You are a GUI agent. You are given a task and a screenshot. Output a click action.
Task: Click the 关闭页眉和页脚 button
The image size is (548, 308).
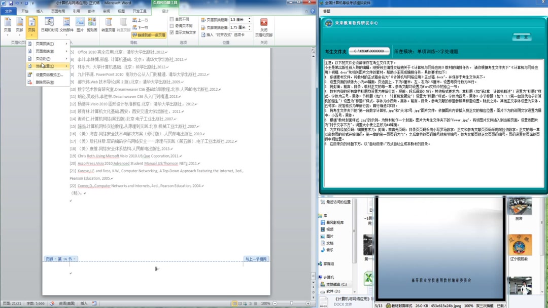point(263,26)
